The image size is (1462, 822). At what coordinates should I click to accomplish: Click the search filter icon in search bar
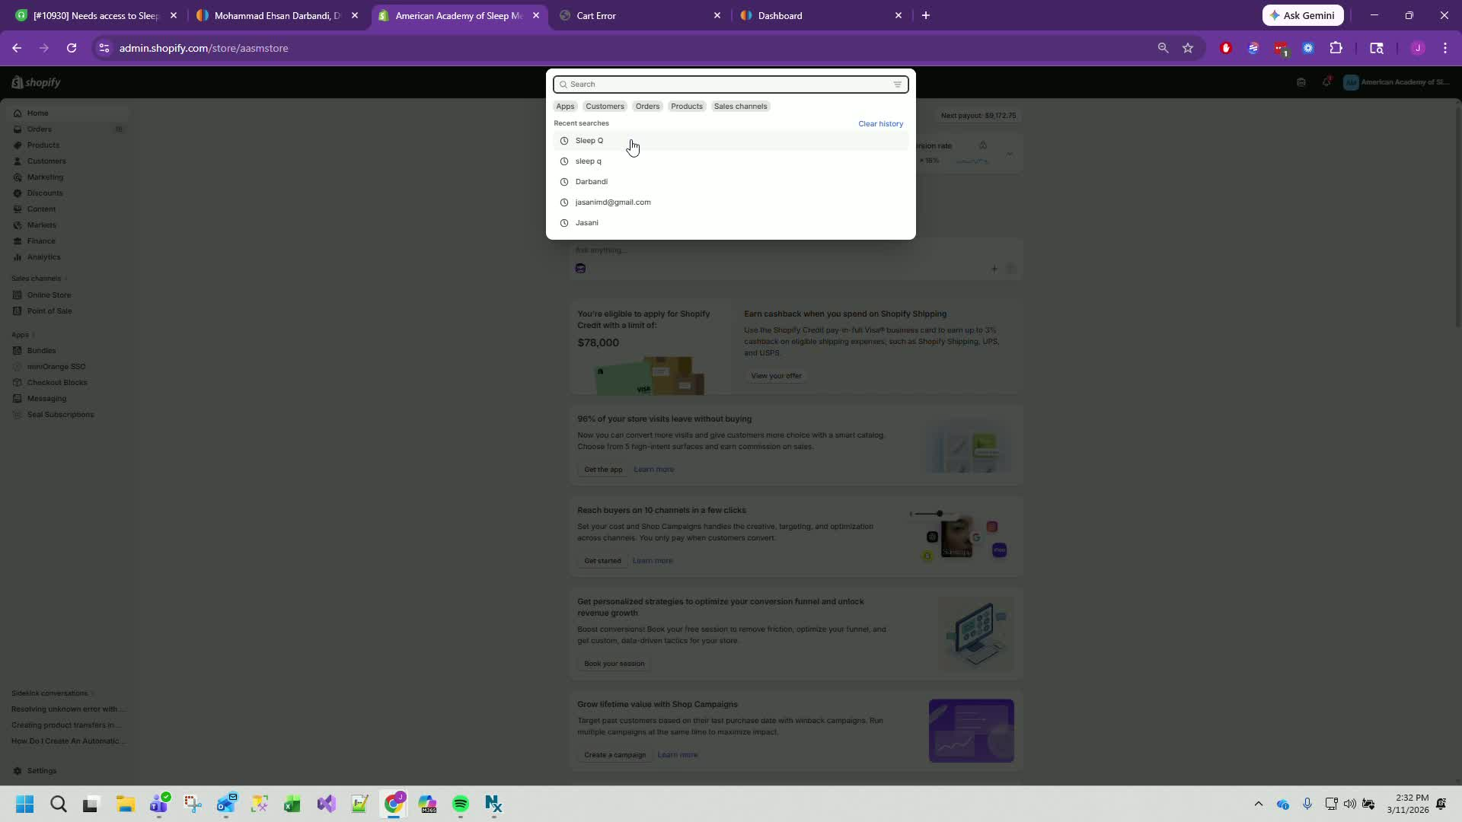click(897, 84)
